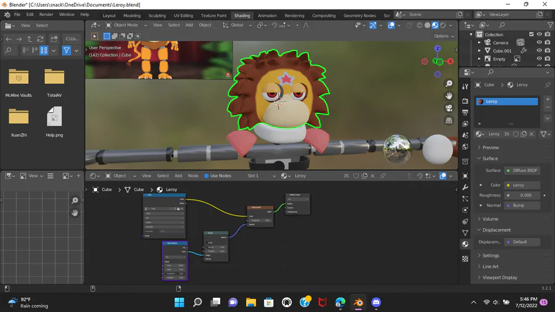Open the Slot 1 material slot dropdown
The height and width of the screenshot is (312, 555).
[261, 176]
